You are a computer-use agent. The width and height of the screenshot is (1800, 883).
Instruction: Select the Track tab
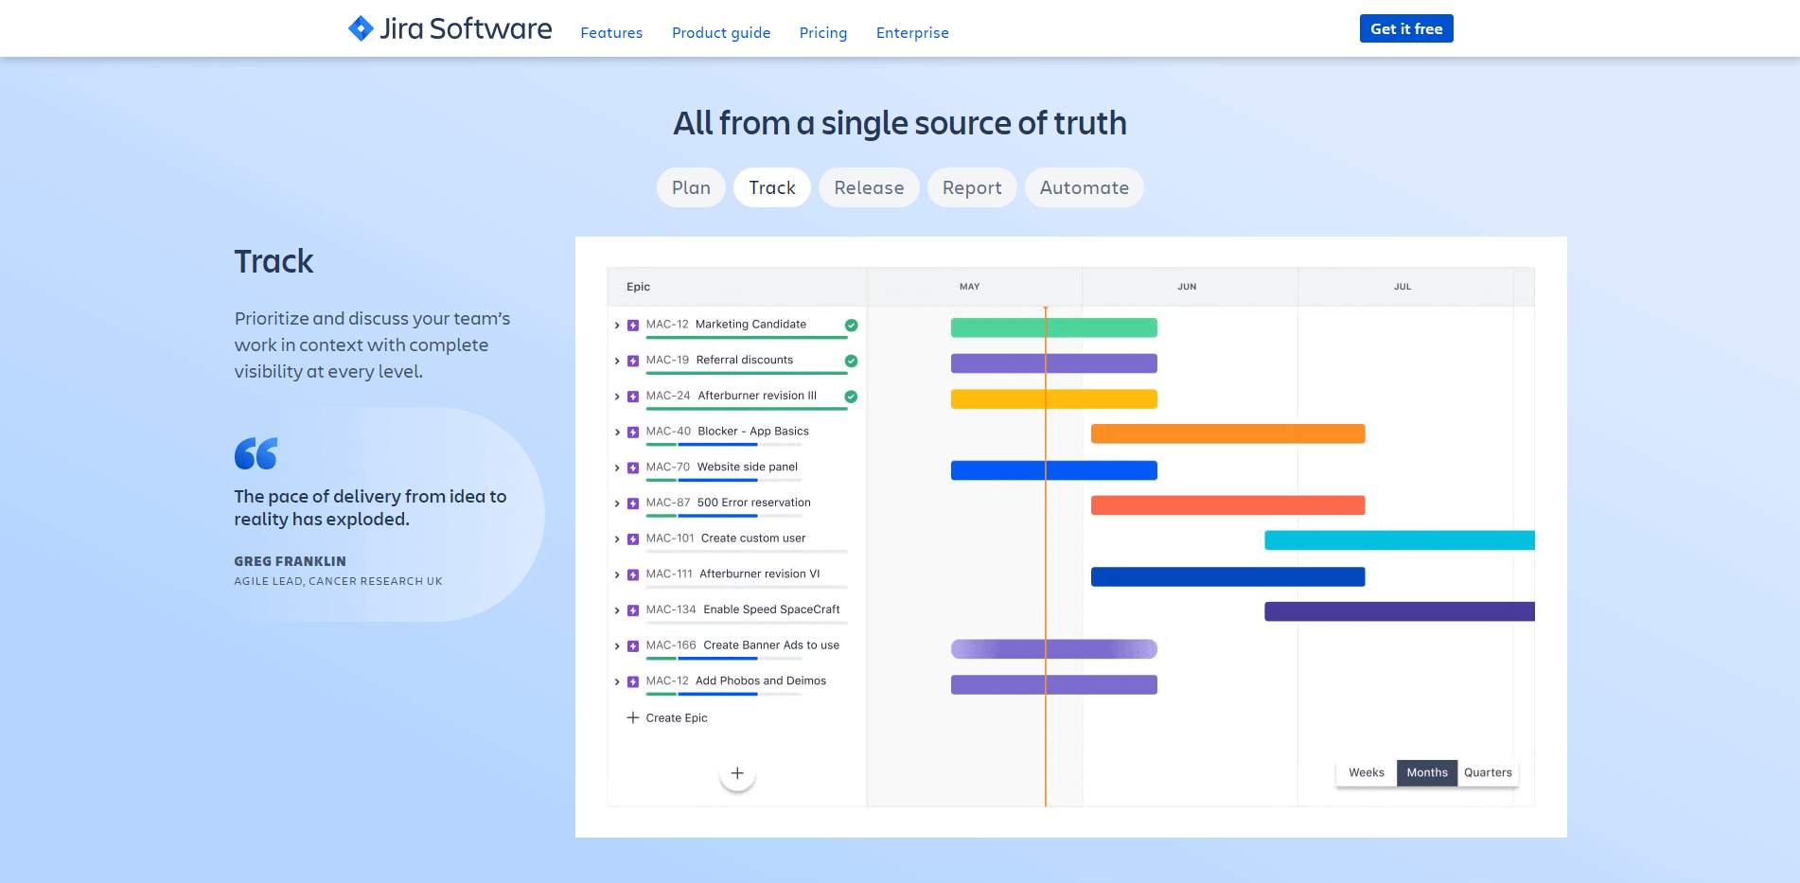[772, 187]
